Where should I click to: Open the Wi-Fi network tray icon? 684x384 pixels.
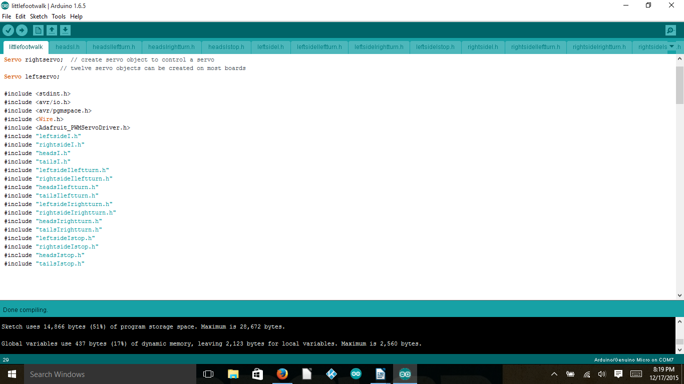point(586,374)
